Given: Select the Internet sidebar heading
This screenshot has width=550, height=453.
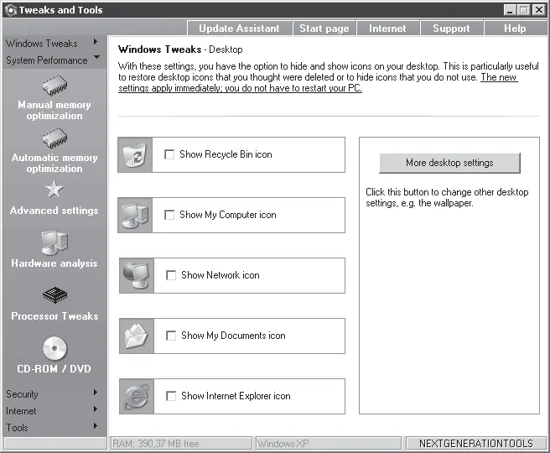Looking at the screenshot, I should click(x=21, y=411).
